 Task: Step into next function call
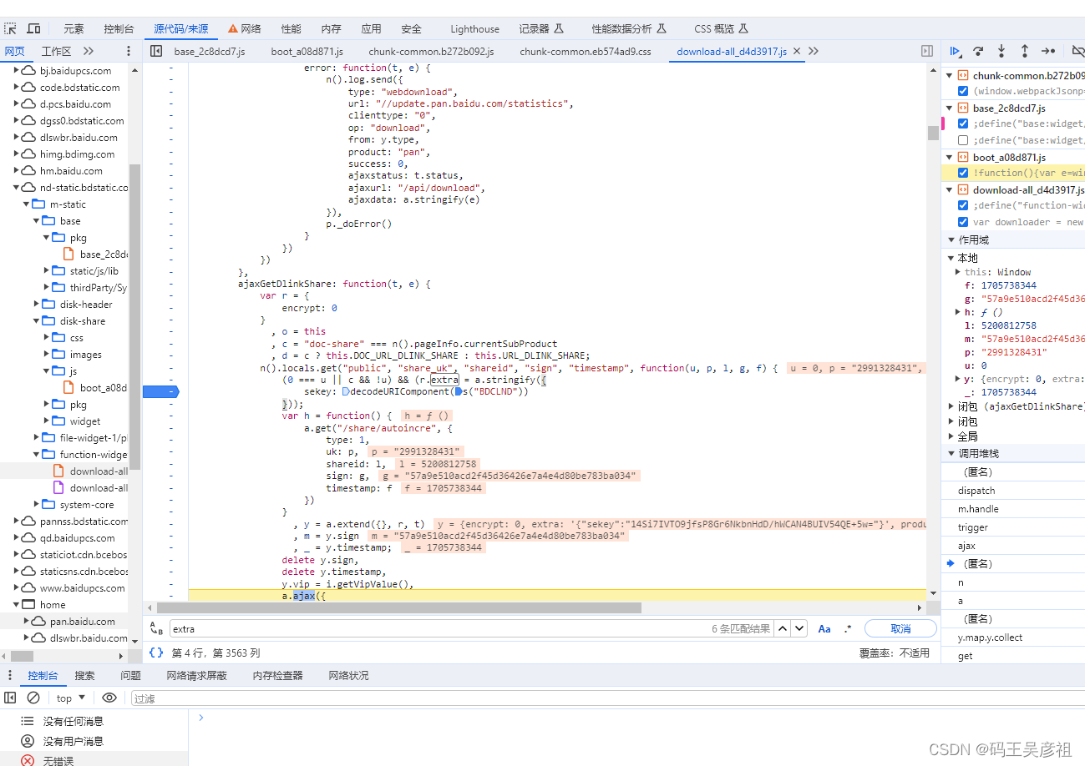(1001, 51)
